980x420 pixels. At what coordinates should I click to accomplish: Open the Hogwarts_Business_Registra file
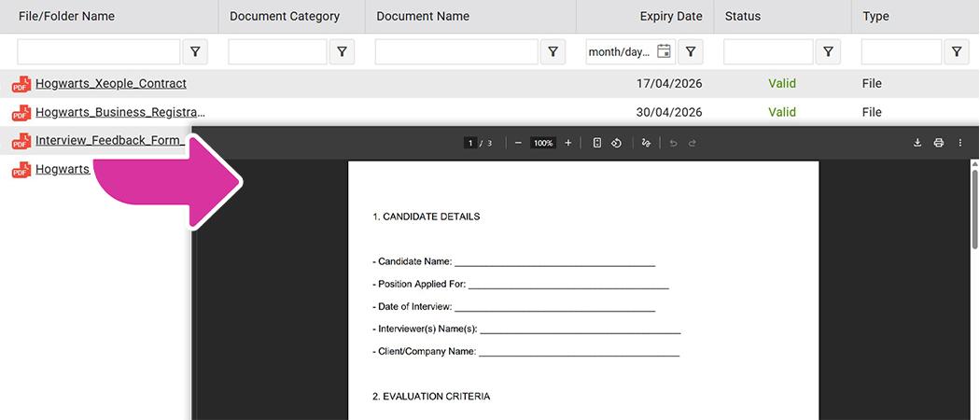[120, 113]
